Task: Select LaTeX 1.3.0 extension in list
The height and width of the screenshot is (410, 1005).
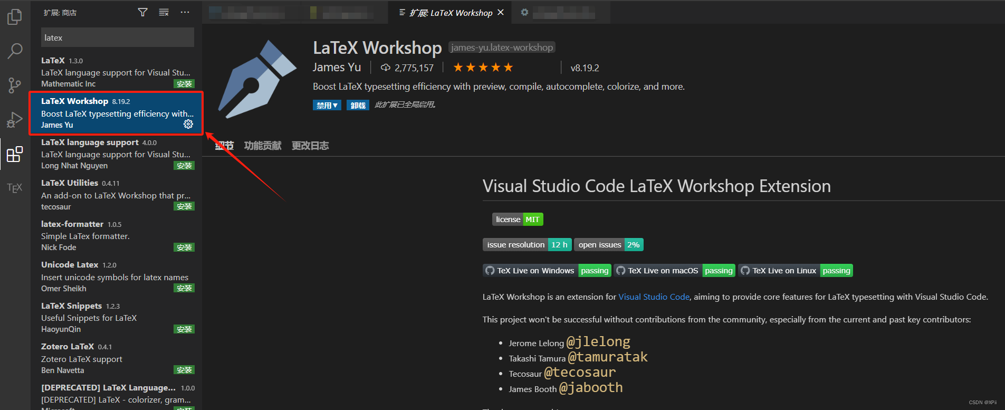Action: [x=117, y=72]
